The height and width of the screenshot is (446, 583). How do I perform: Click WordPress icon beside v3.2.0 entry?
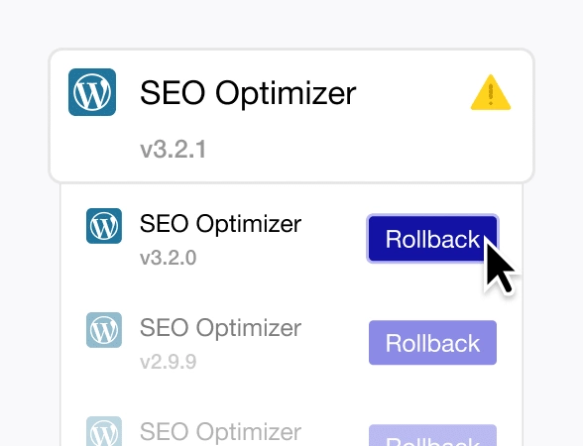tap(104, 226)
